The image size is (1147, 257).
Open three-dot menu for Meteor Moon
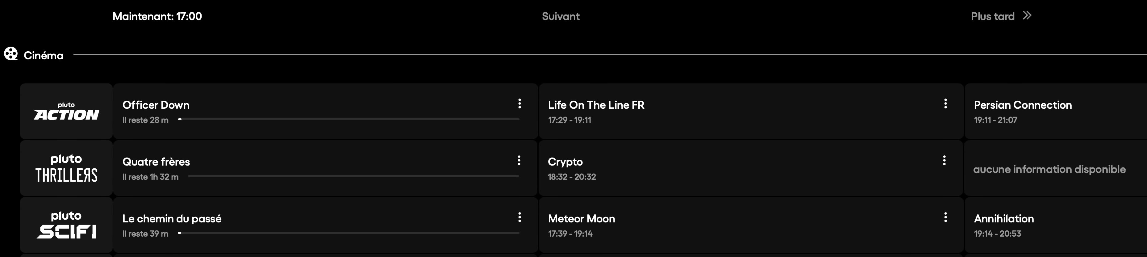click(945, 217)
